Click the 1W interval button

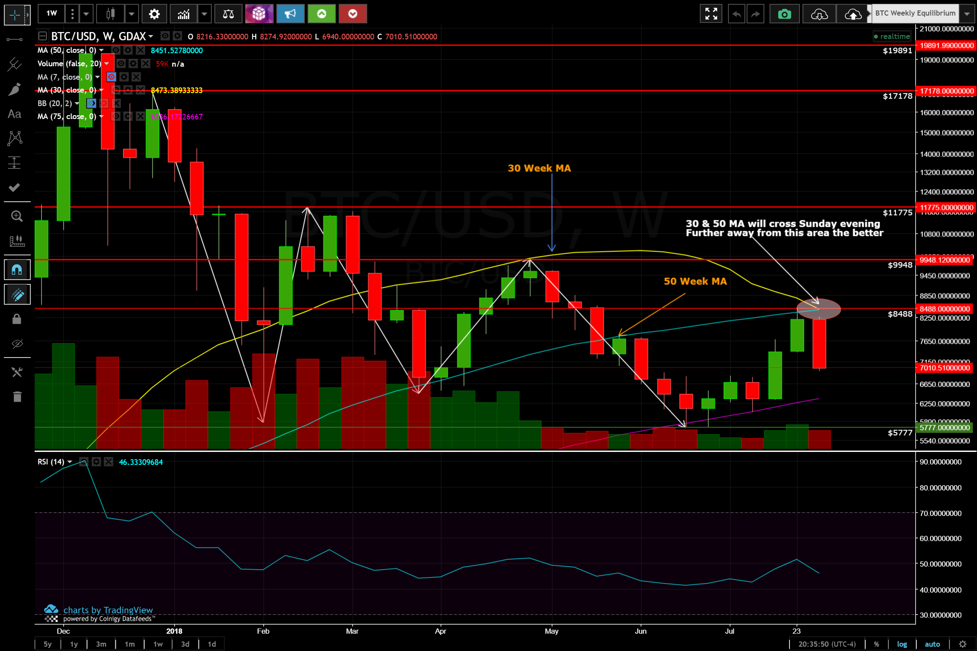[52, 13]
